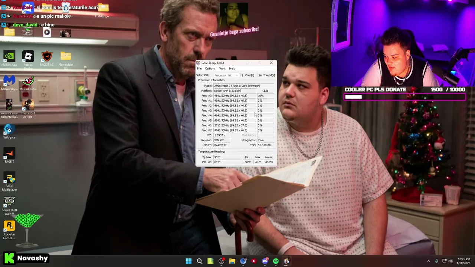Click the Socket AM4 (1331 pin) platform field

[x=235, y=90]
